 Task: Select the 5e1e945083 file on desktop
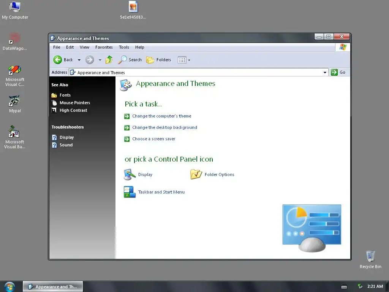pos(133,10)
